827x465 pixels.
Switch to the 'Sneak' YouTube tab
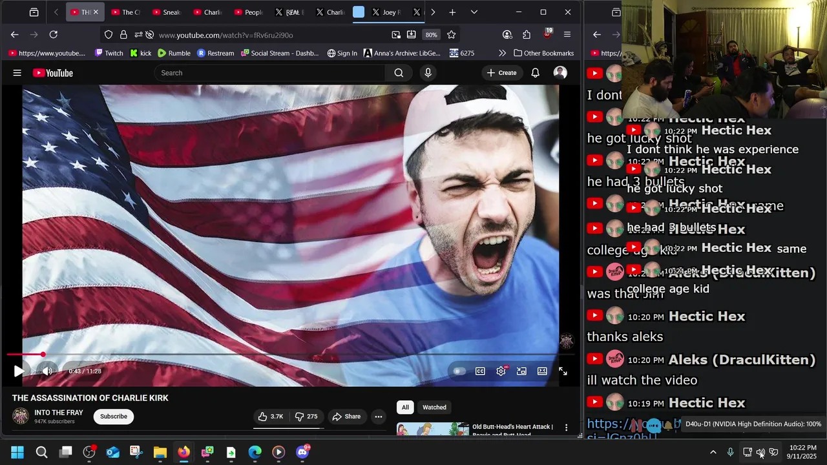(x=167, y=12)
